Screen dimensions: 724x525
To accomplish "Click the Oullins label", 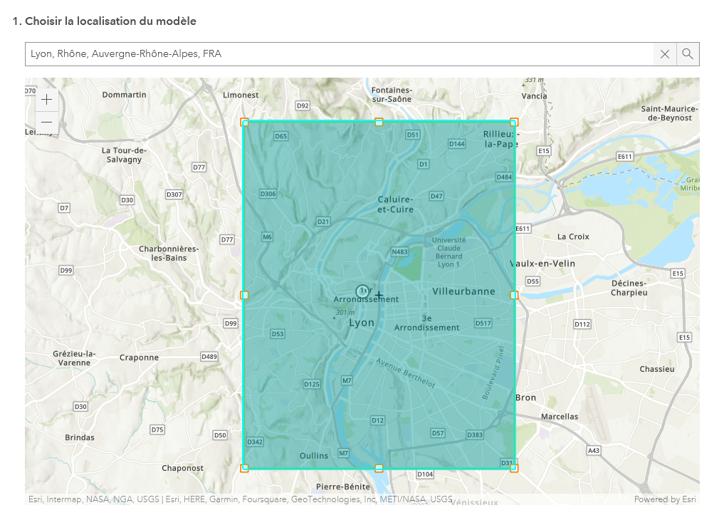I will pyautogui.click(x=314, y=456).
